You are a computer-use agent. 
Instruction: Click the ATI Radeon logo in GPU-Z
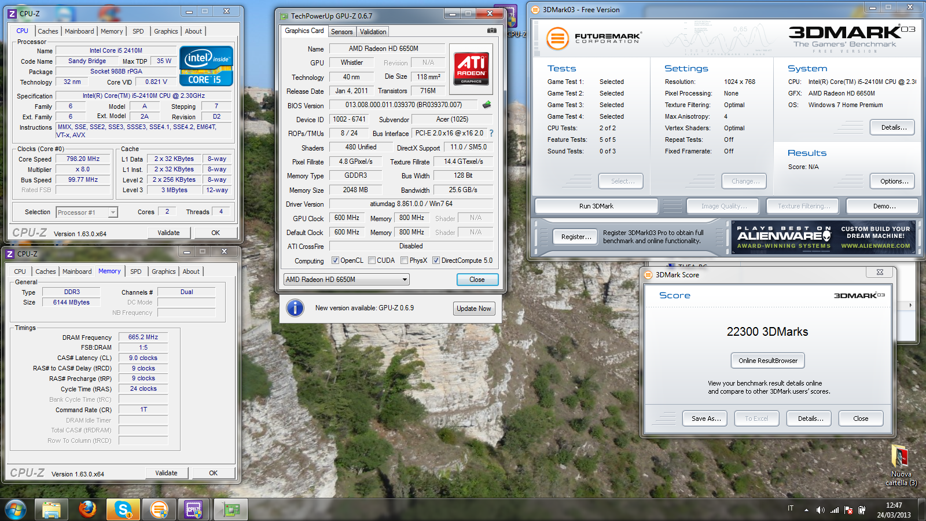tap(471, 69)
